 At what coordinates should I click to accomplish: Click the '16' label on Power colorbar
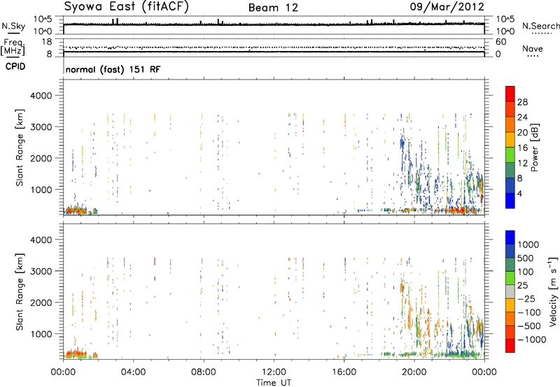[522, 148]
